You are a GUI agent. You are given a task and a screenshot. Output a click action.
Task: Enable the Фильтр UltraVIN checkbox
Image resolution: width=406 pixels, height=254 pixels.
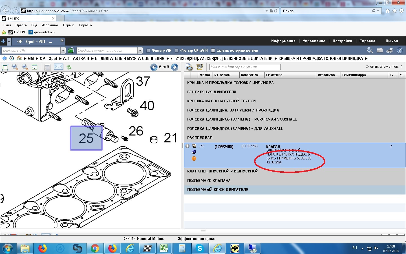click(177, 51)
